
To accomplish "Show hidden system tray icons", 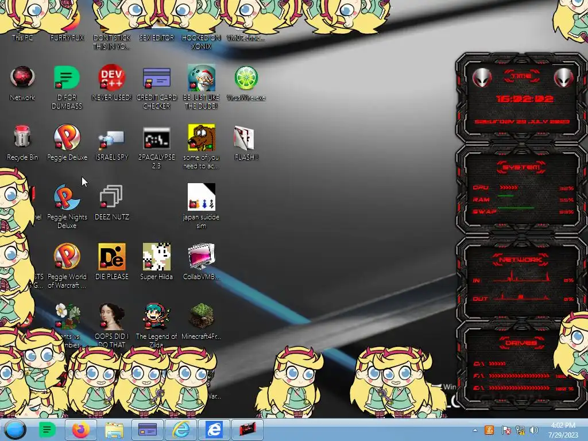I will (475, 431).
